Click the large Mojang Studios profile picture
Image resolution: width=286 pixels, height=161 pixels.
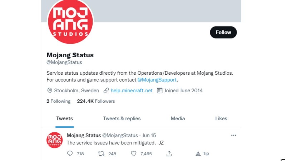[70, 21]
